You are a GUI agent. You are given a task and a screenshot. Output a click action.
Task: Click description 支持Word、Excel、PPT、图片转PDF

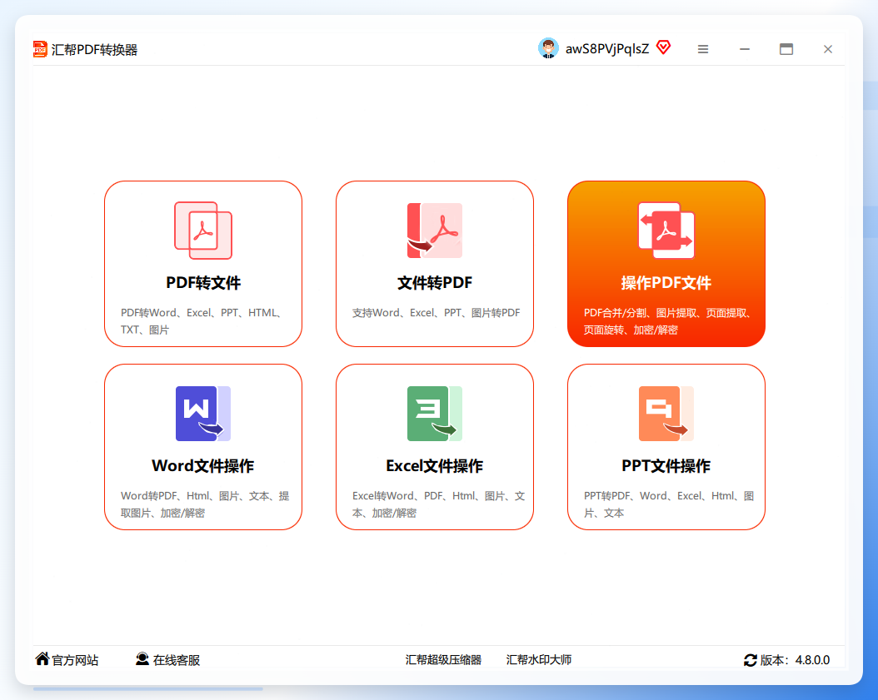click(437, 313)
